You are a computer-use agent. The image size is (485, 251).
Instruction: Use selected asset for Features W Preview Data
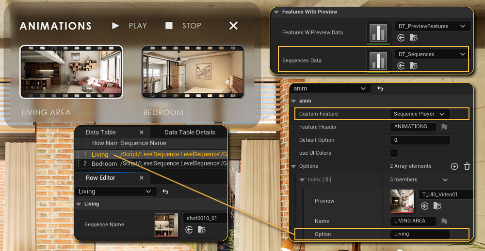tap(401, 38)
